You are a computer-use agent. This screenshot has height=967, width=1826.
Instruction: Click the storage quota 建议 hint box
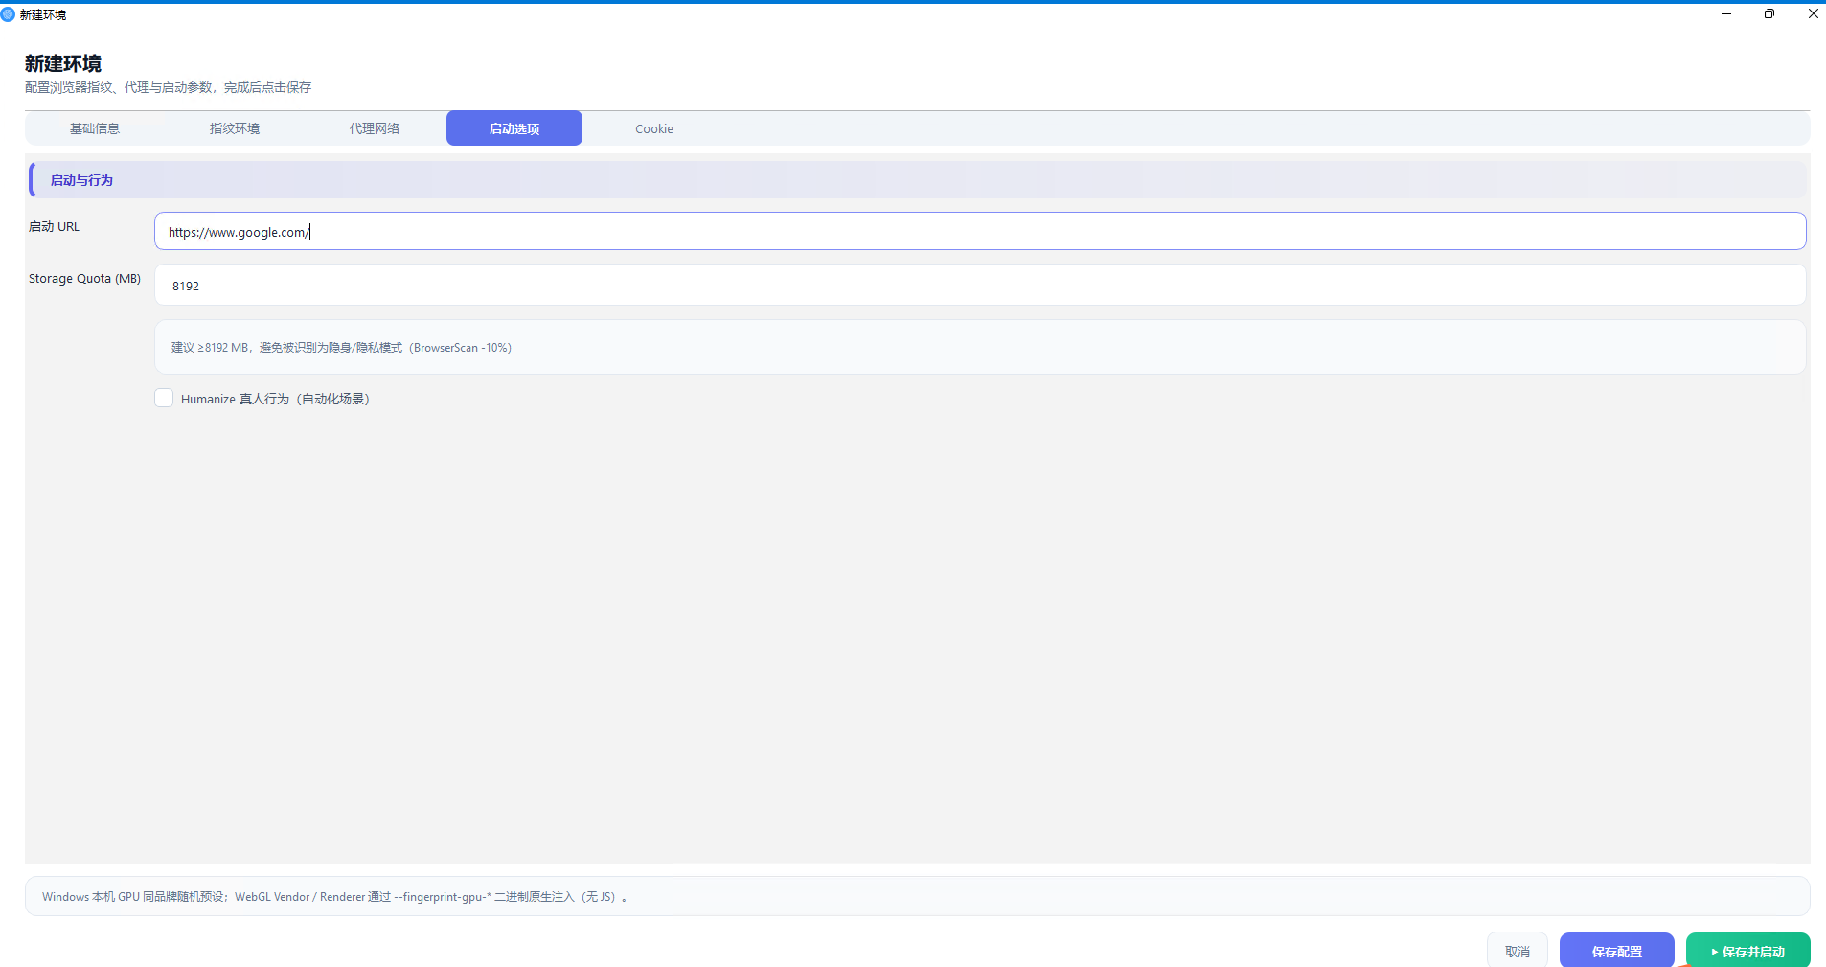[980, 347]
